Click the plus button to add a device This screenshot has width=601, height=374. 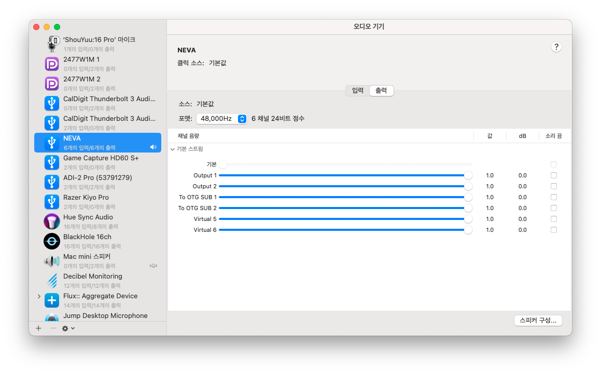coord(38,328)
